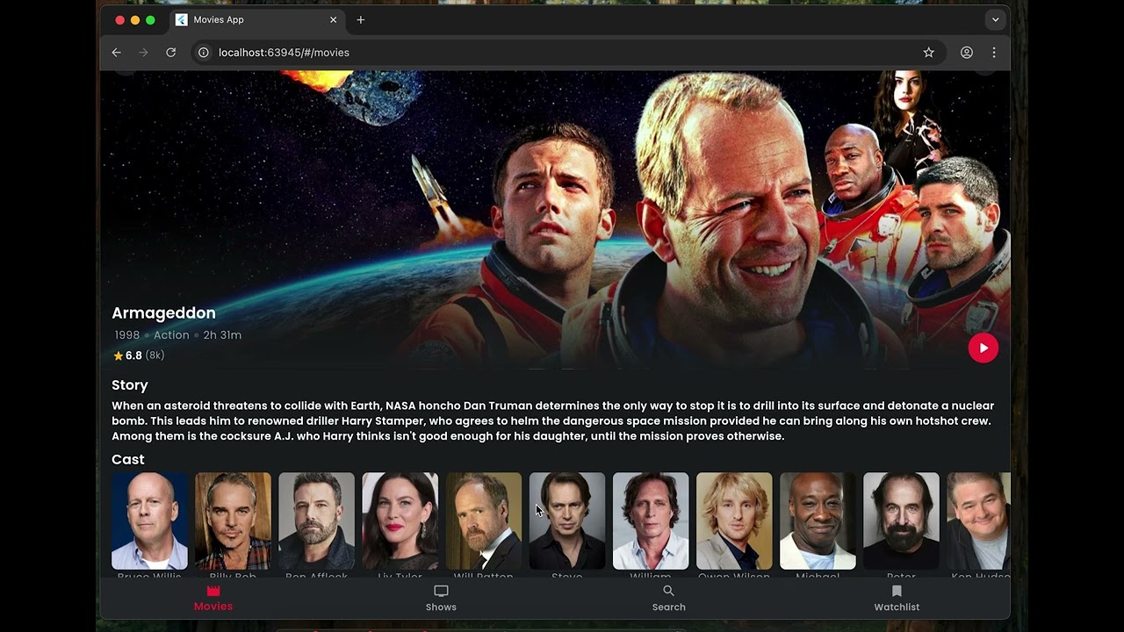Viewport: 1124px width, 632px height.
Task: Open Ben Affleck cast photo
Action: tap(316, 521)
